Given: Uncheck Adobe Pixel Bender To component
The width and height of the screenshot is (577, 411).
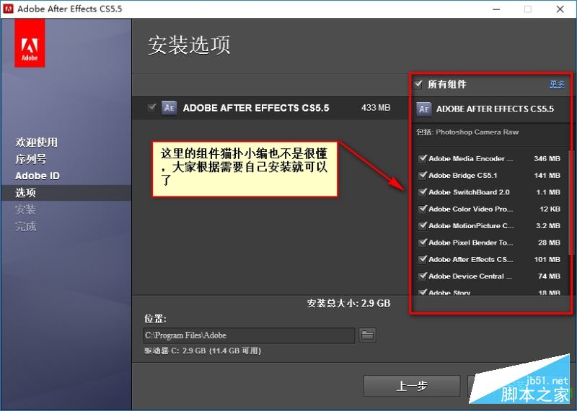Looking at the screenshot, I should pos(423,243).
